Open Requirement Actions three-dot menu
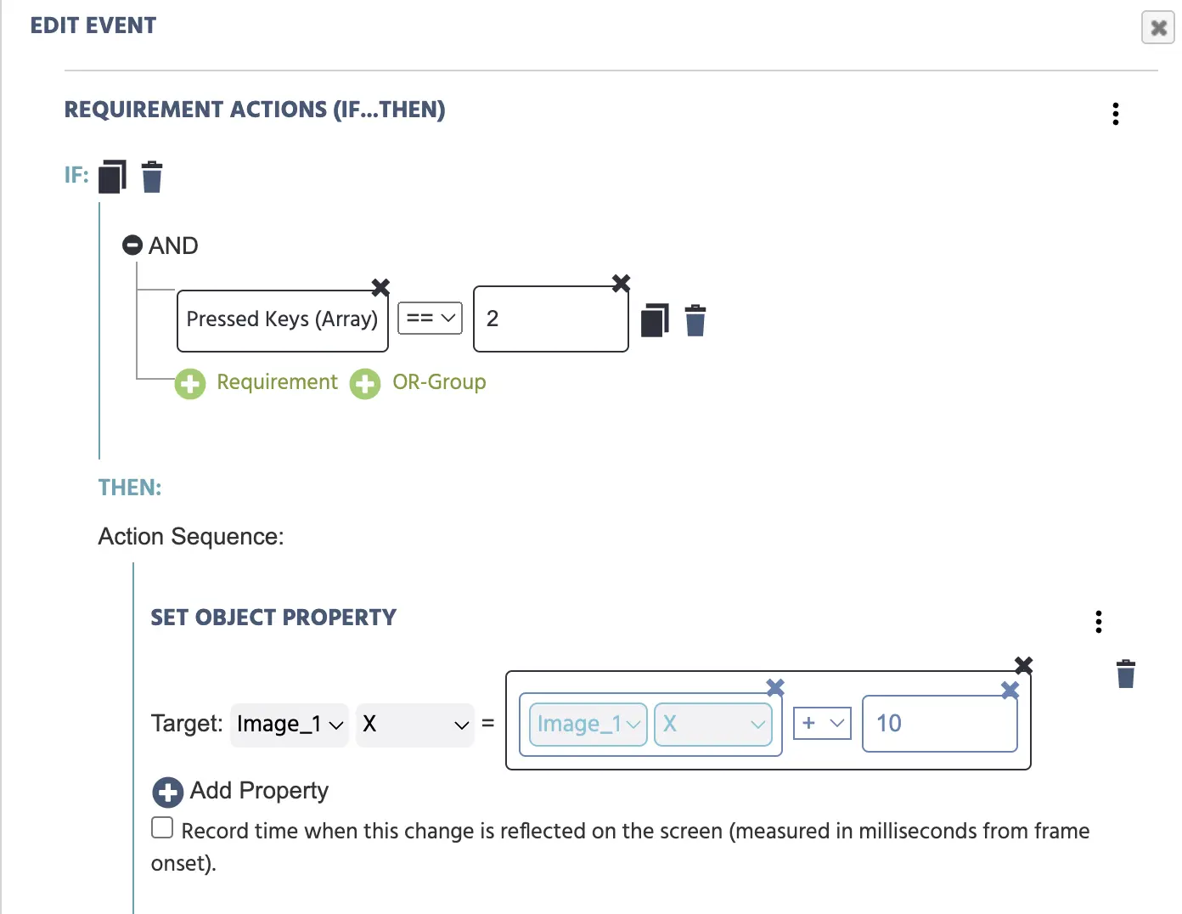 click(1116, 114)
